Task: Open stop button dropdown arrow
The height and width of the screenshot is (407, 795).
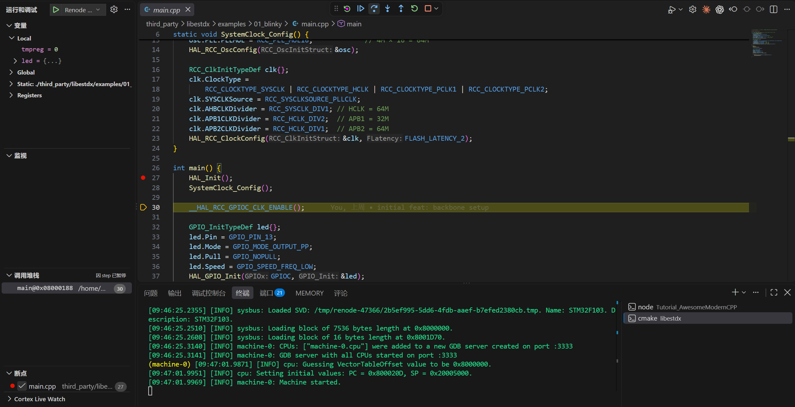Action: 436,9
